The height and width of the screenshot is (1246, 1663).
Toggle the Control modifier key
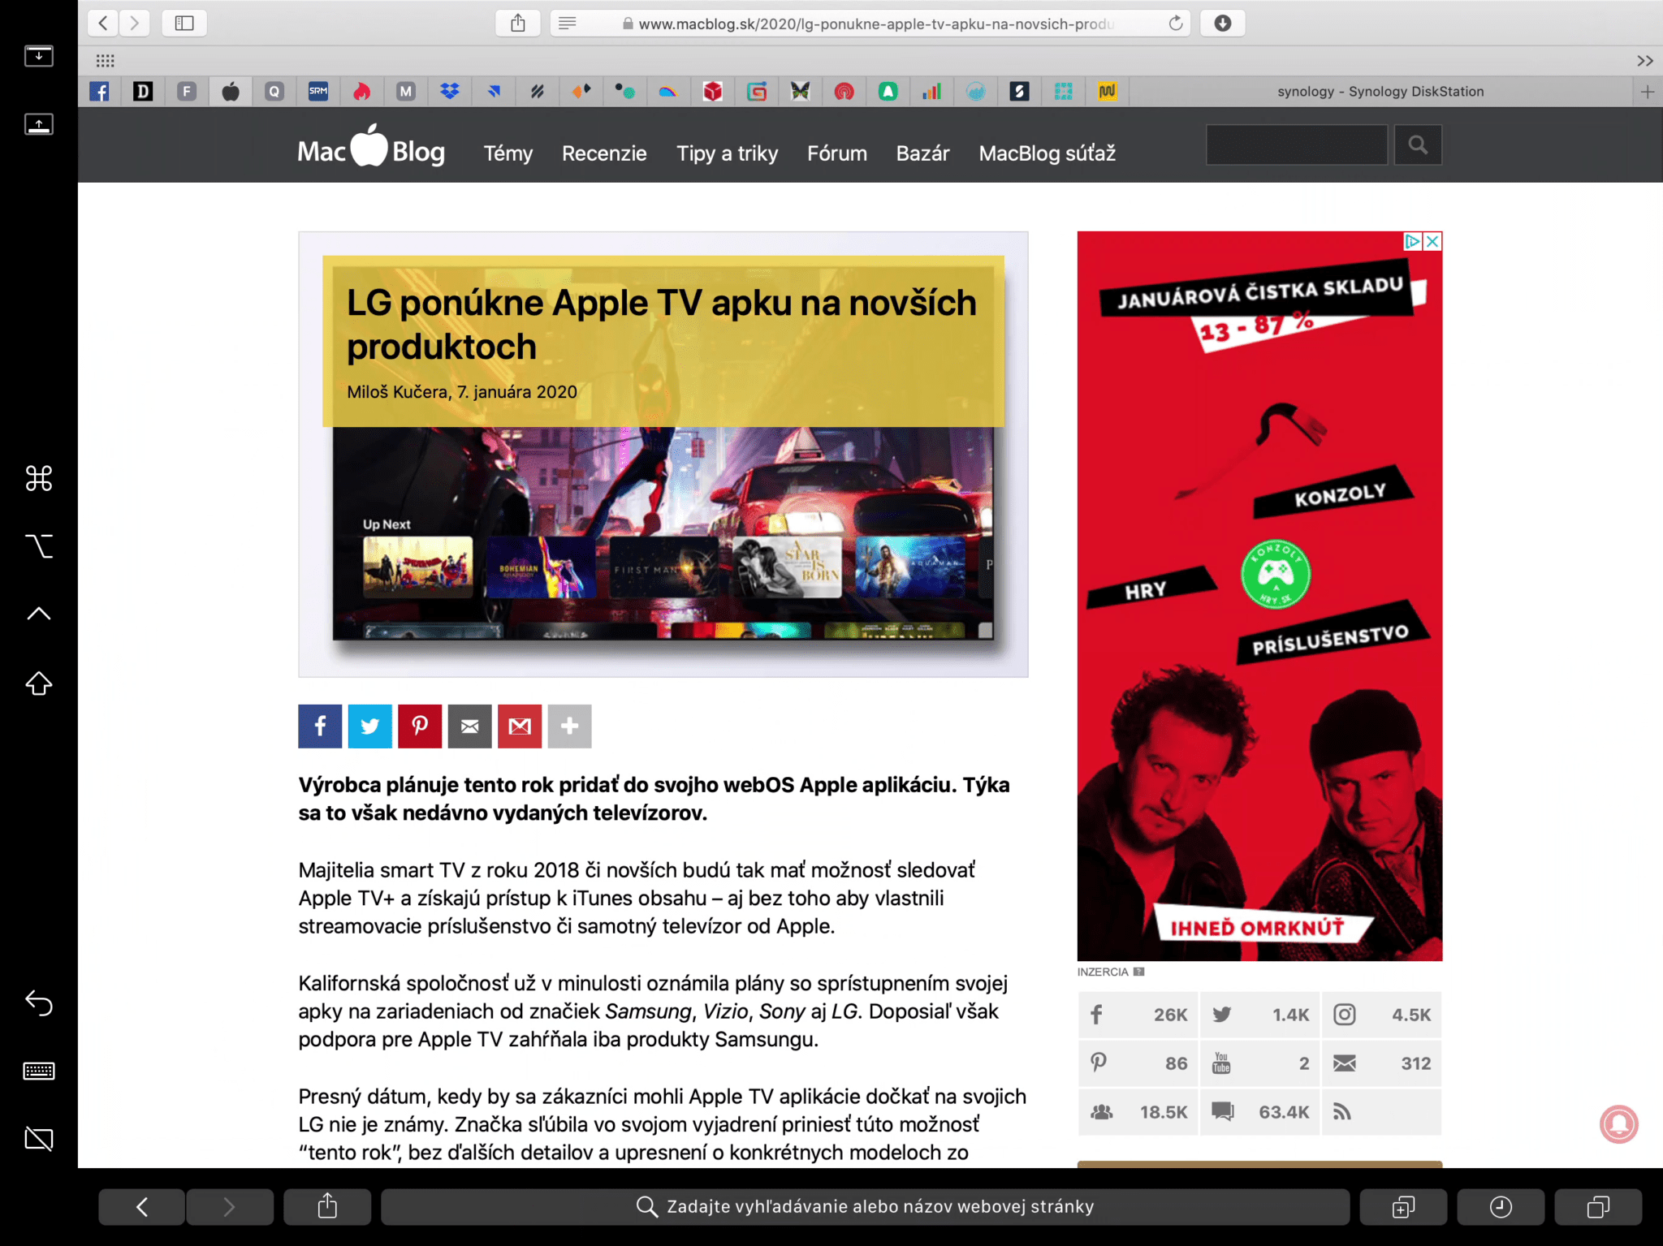pos(38,614)
